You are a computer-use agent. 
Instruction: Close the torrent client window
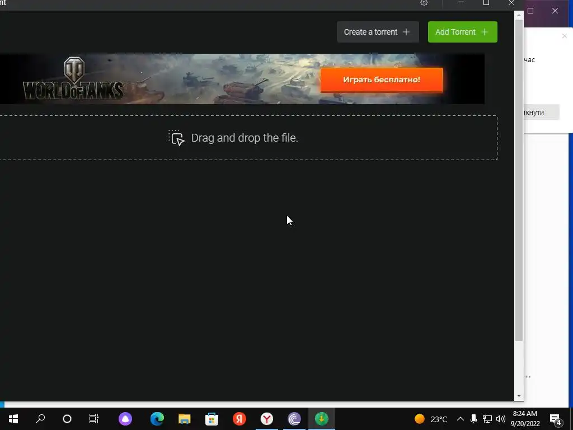[511, 3]
